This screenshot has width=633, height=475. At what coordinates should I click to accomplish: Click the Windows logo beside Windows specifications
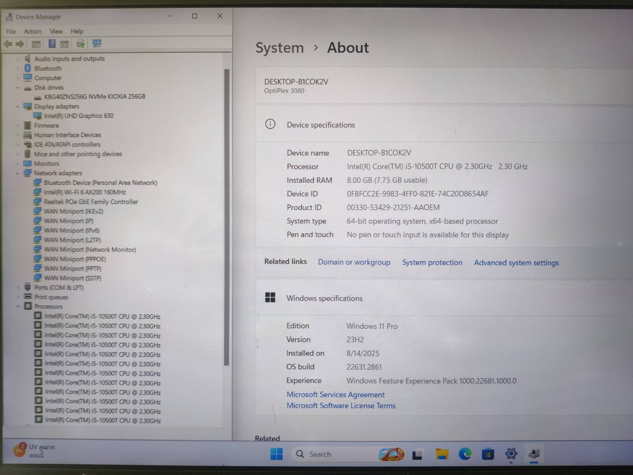pyautogui.click(x=270, y=298)
